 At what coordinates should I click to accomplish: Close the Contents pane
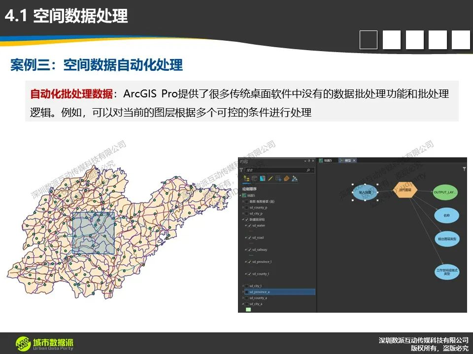pos(313,161)
